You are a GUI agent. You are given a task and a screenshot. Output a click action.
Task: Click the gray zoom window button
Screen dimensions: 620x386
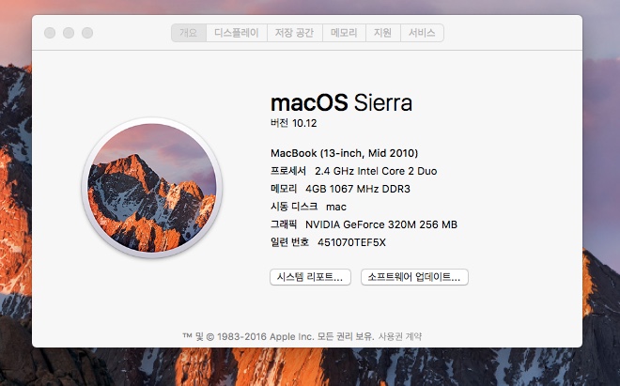(87, 33)
